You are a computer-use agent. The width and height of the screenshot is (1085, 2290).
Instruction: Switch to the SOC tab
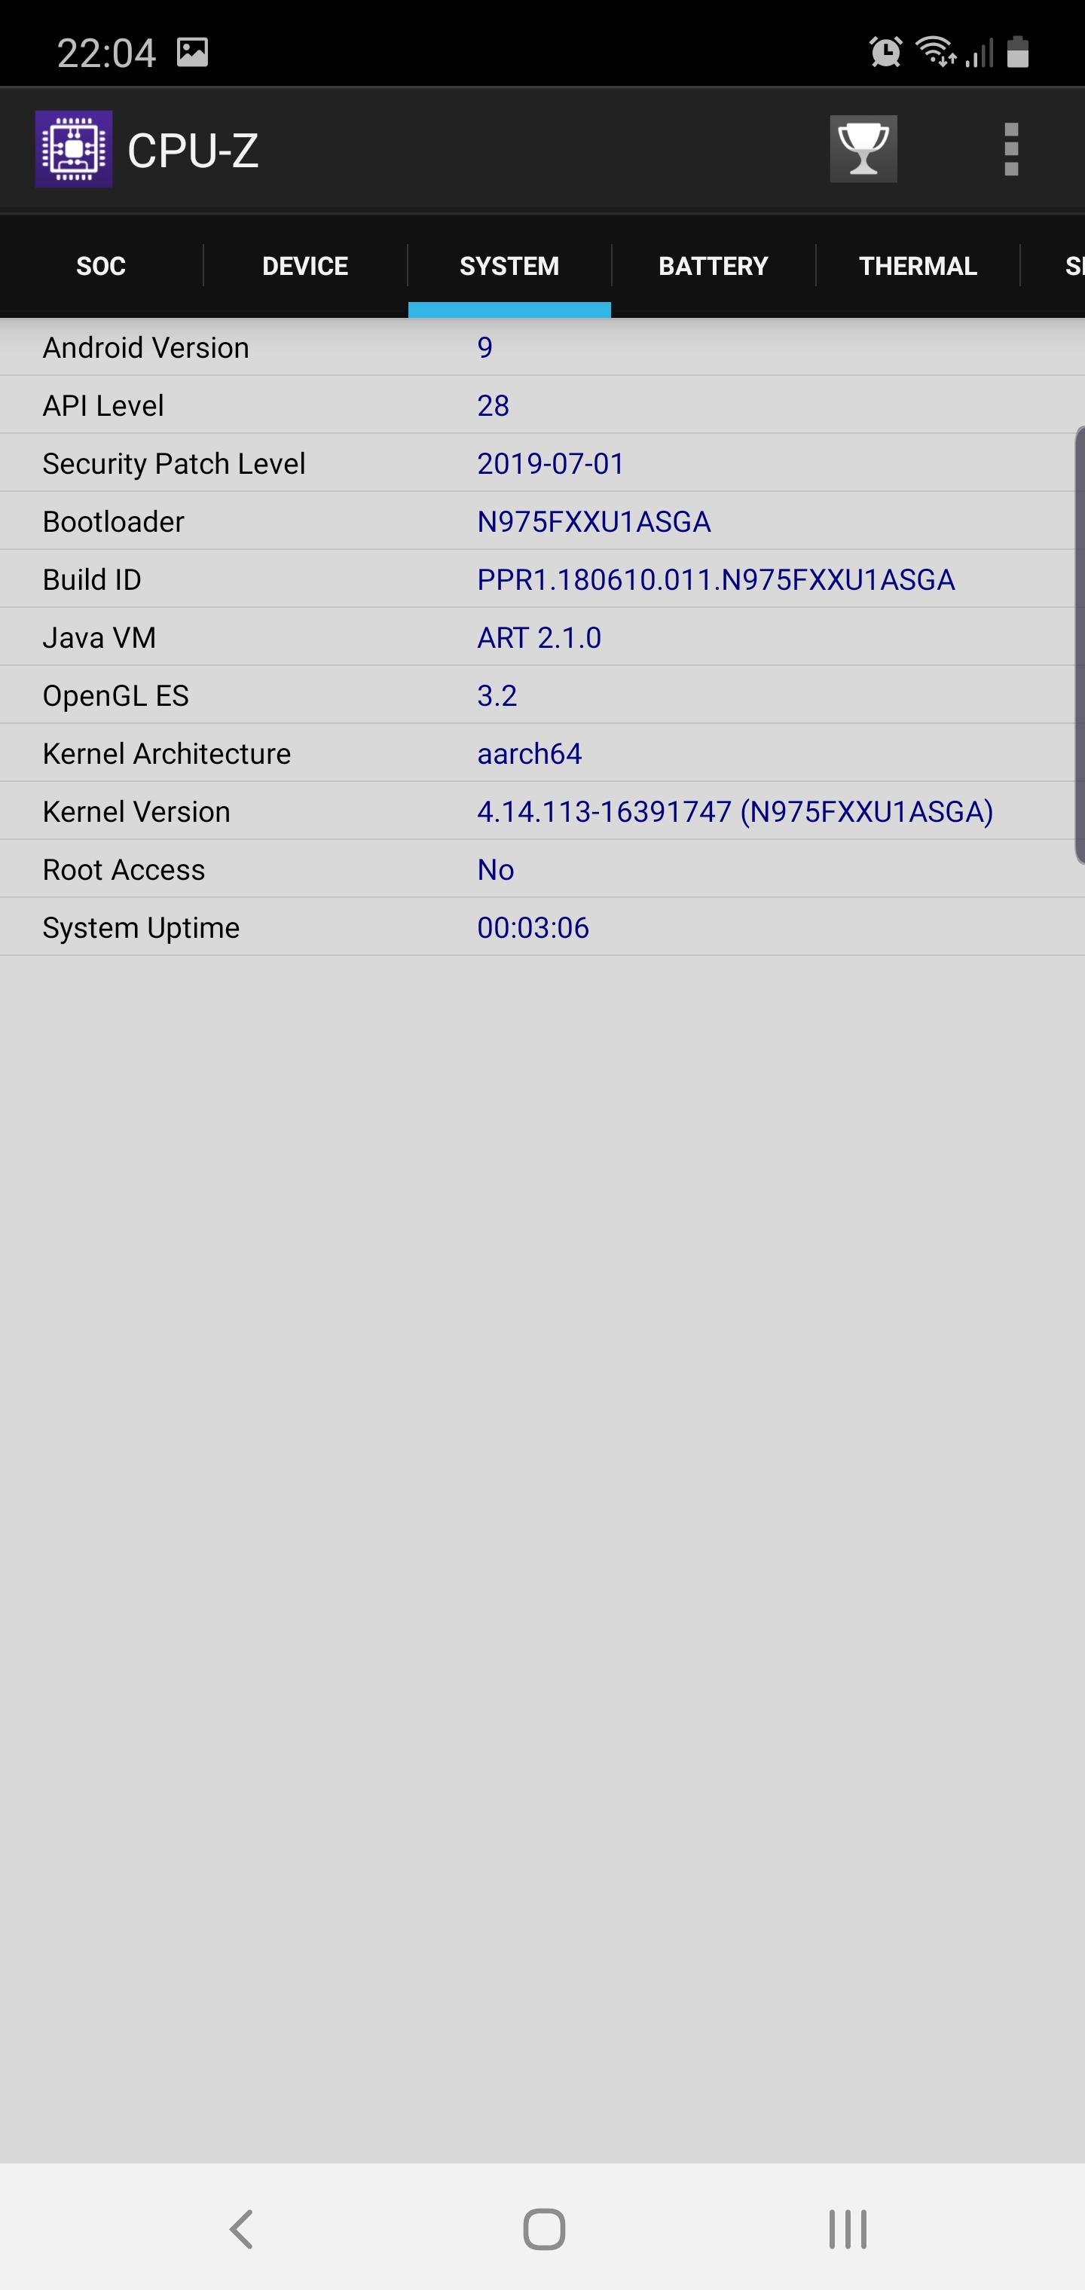coord(102,266)
